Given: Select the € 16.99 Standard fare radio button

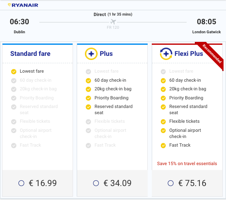Looking at the screenshot, I should click(x=21, y=183).
